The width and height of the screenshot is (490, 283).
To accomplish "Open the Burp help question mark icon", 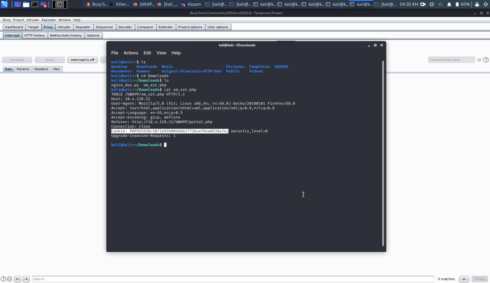I will click(x=486, y=60).
